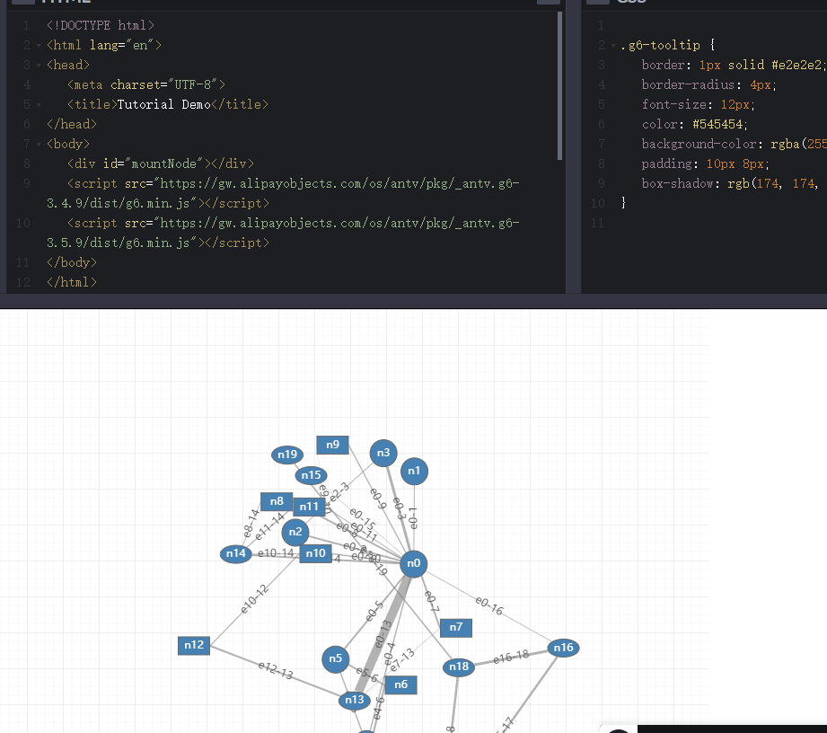Viewport: 827px width, 733px height.
Task: Click the edge label e8-14
Action: click(251, 523)
